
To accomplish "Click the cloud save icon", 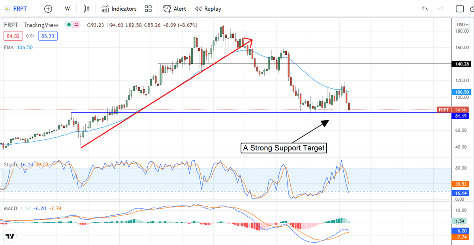I will point(471,9).
